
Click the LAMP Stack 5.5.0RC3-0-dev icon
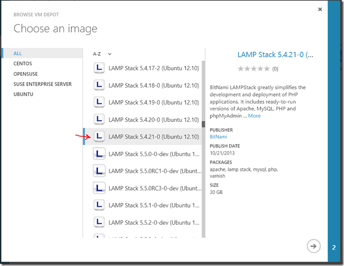[x=99, y=188]
